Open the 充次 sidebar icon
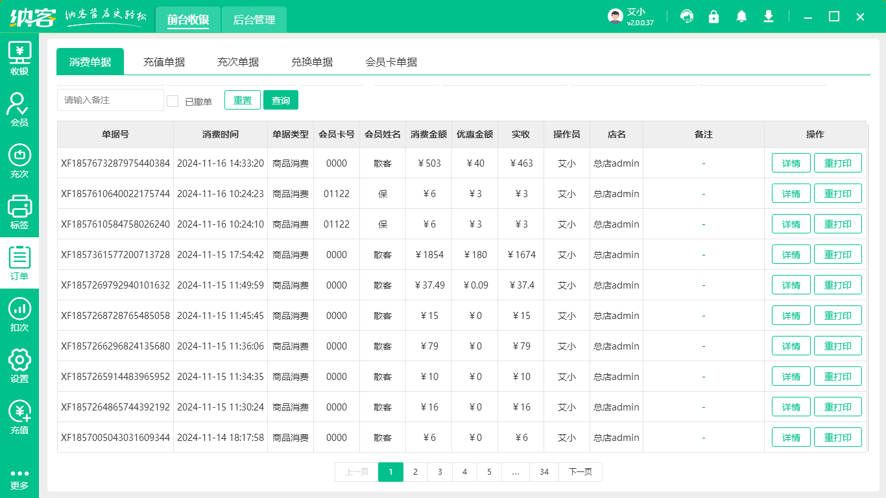 click(19, 160)
